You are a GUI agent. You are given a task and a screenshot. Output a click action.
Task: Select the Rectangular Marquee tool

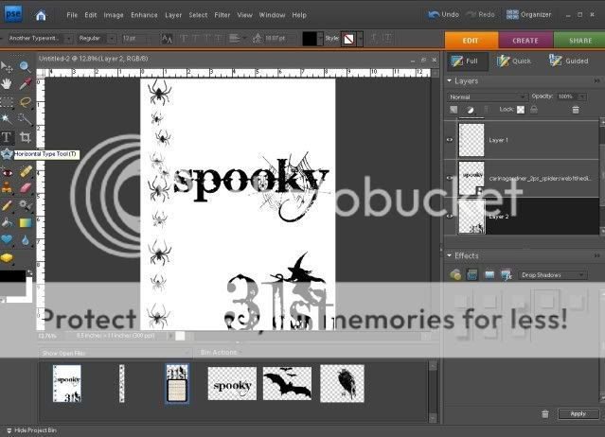[7, 102]
